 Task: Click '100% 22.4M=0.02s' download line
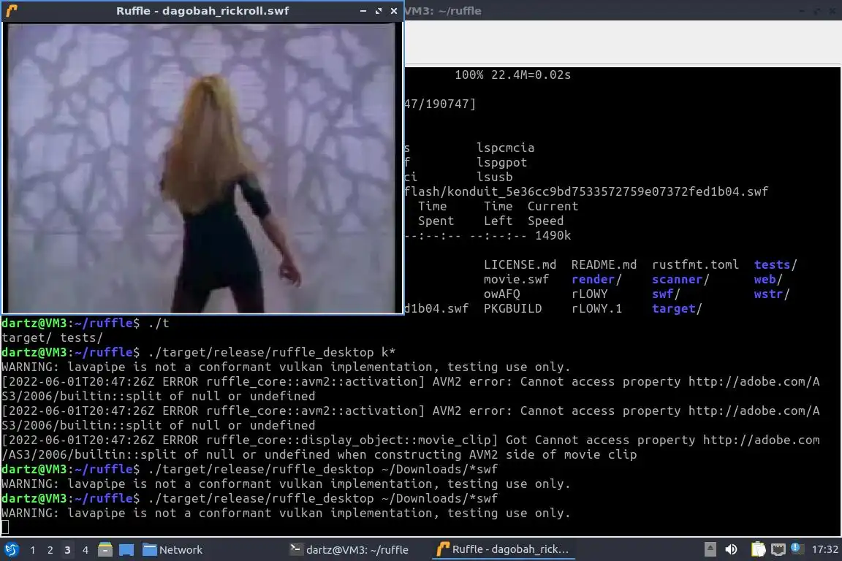(513, 75)
